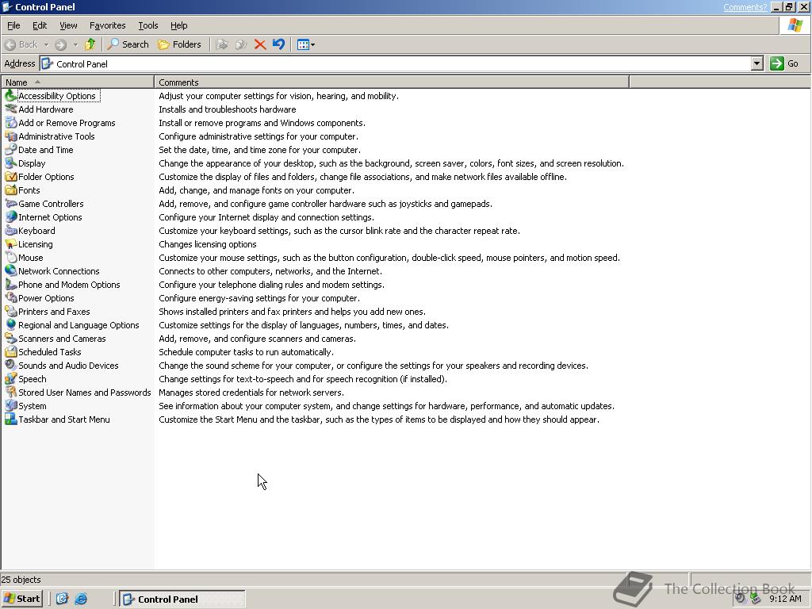Open the File menu
Image resolution: width=812 pixels, height=609 pixels.
coord(13,25)
